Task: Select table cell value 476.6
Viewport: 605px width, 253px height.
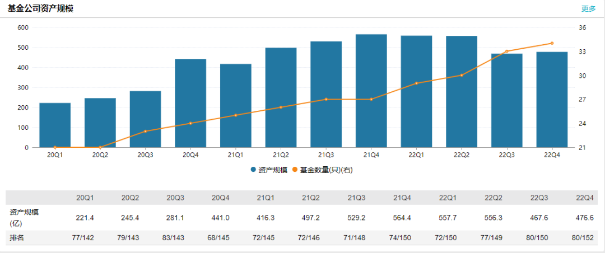Action: [584, 218]
